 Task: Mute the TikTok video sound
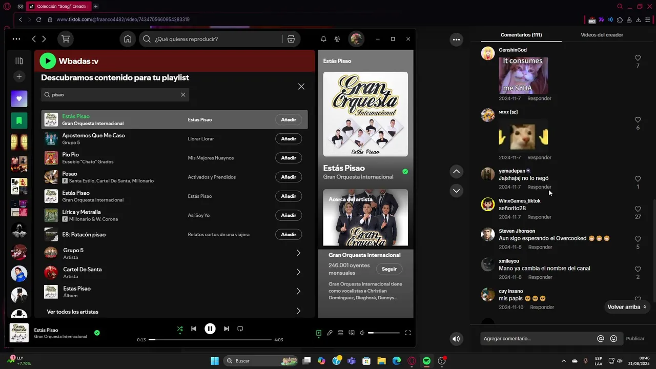456,339
